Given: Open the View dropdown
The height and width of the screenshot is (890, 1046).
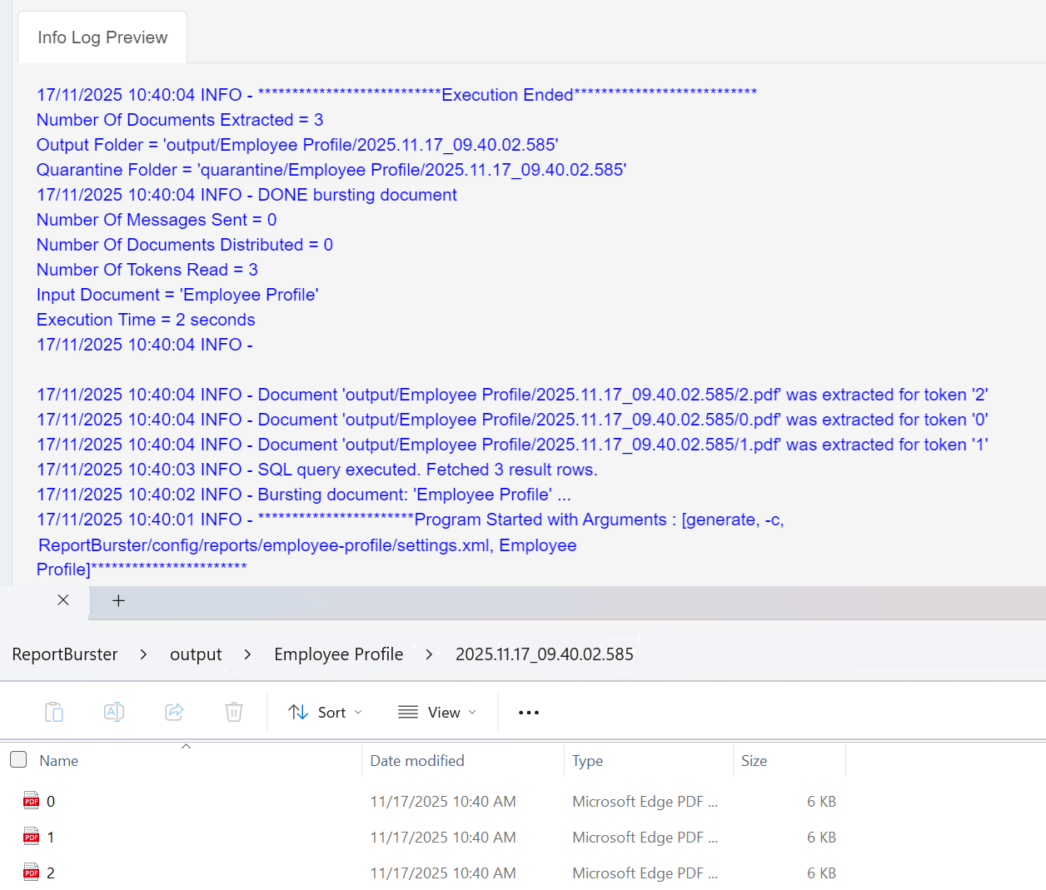Looking at the screenshot, I should [436, 712].
